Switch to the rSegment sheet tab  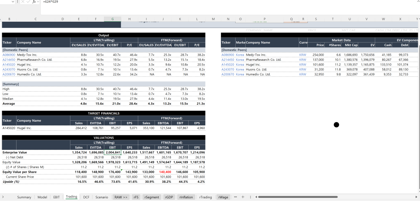point(152,197)
